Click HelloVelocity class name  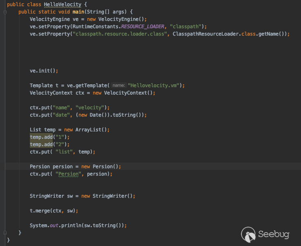pyautogui.click(x=62, y=5)
